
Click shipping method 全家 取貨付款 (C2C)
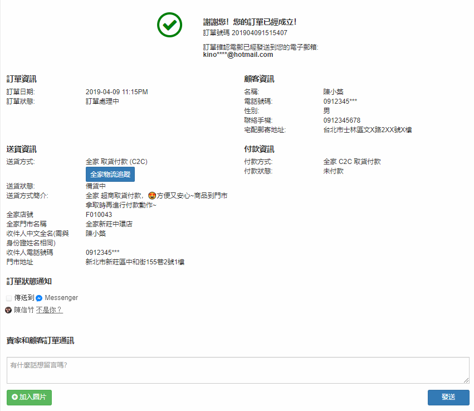tap(116, 162)
